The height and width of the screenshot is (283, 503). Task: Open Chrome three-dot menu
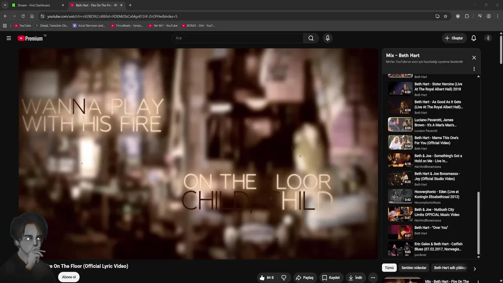point(497,16)
